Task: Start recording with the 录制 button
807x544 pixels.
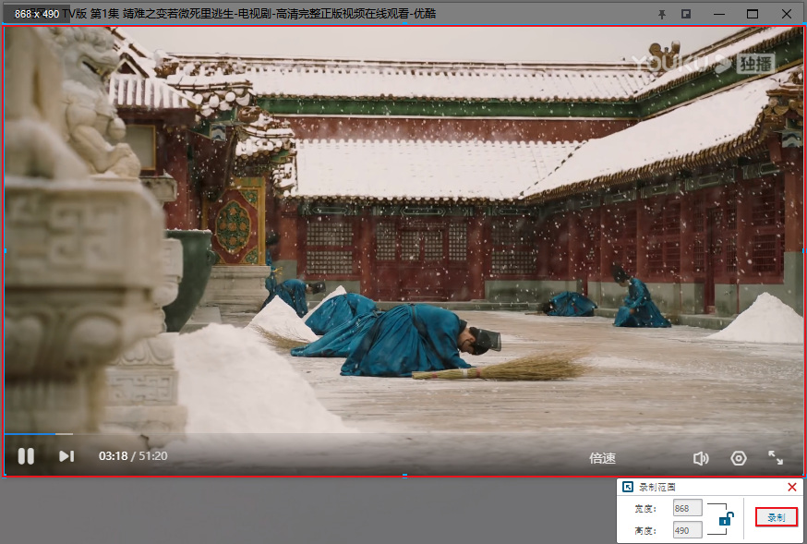Action: coord(777,517)
